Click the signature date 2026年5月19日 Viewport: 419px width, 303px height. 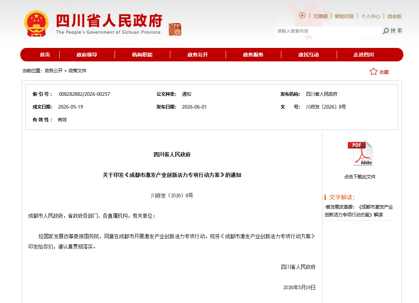tap(299, 287)
